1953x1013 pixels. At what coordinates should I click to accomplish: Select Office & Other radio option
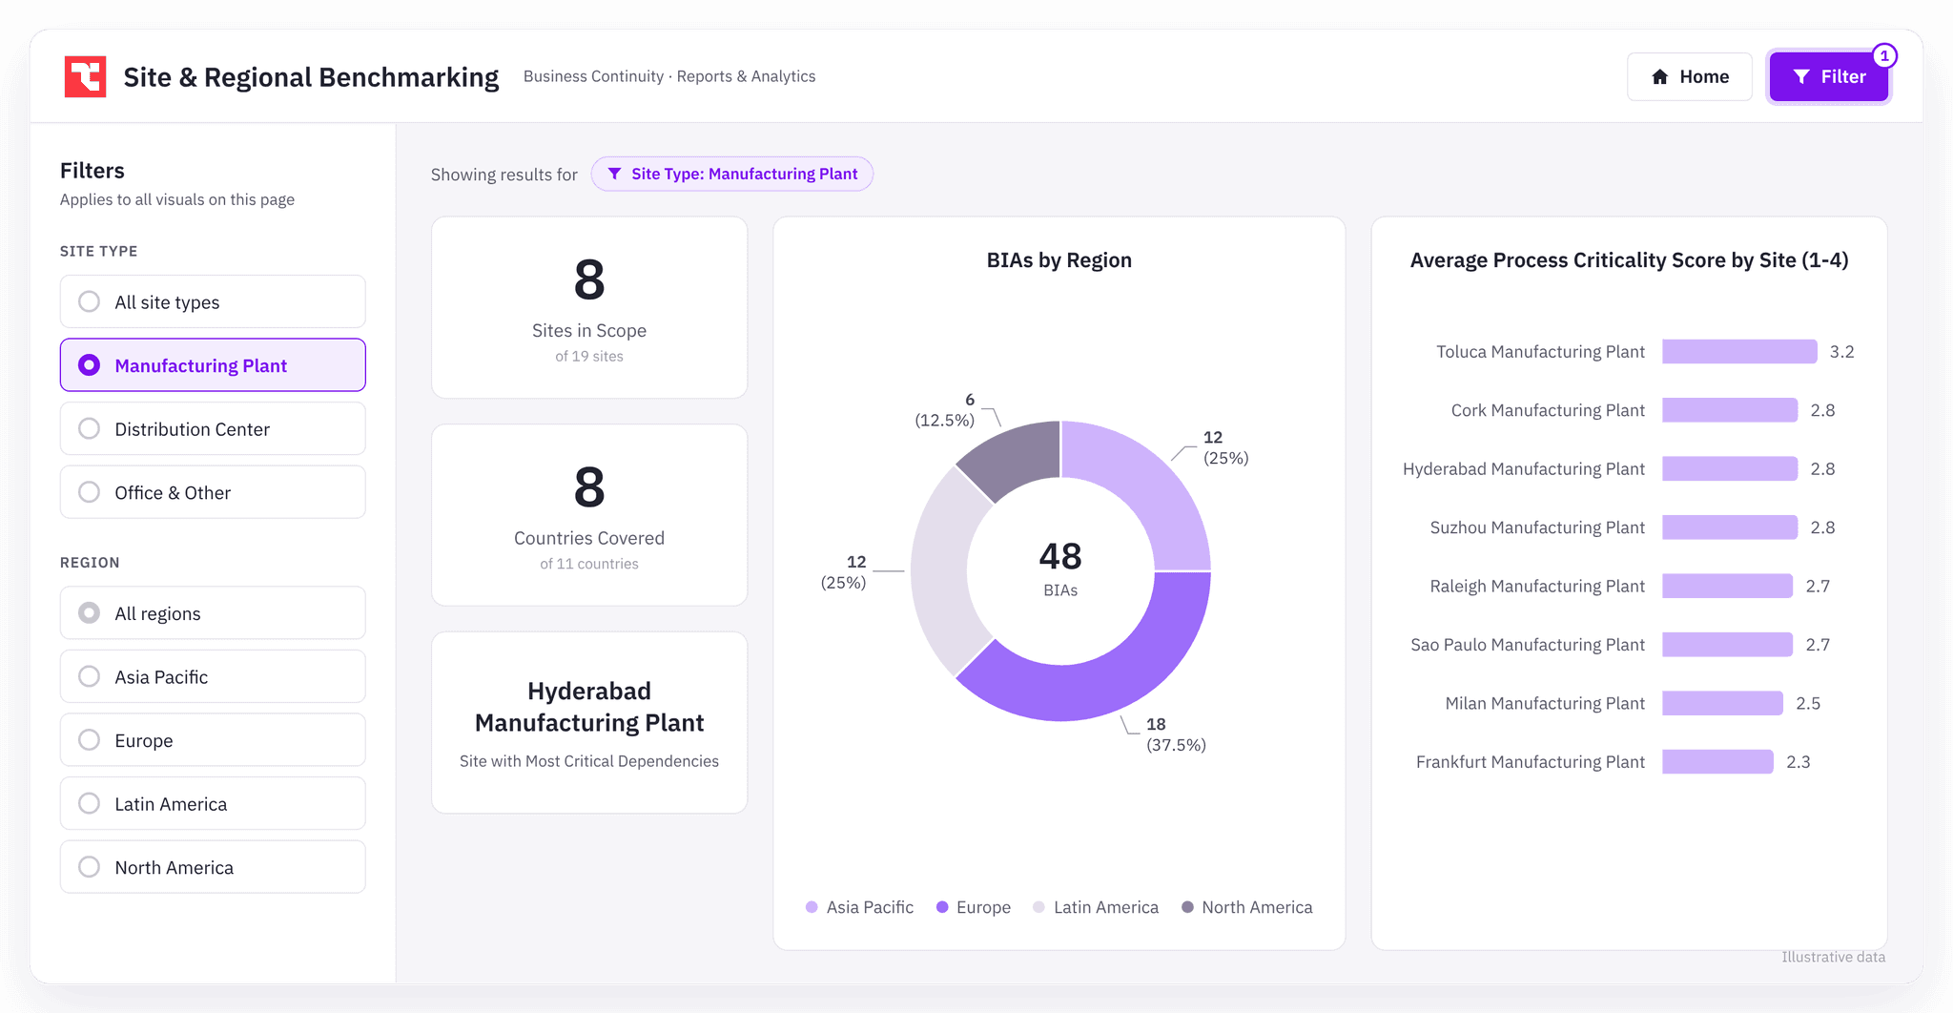click(213, 492)
